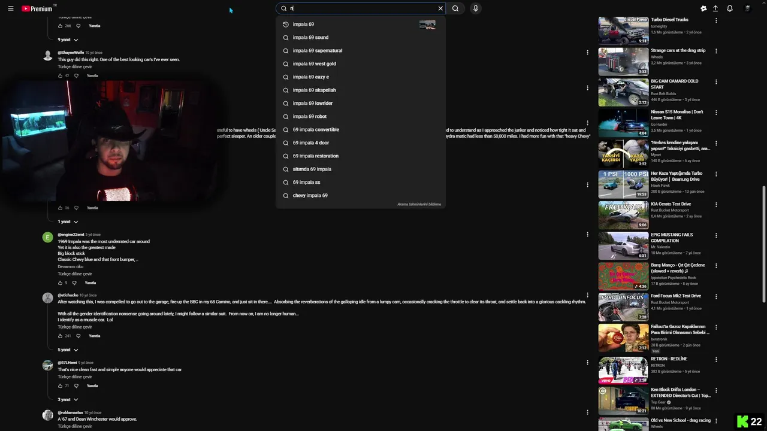Screen dimensions: 767x431
Task: Clear the search box with the X
Action: click(x=440, y=8)
